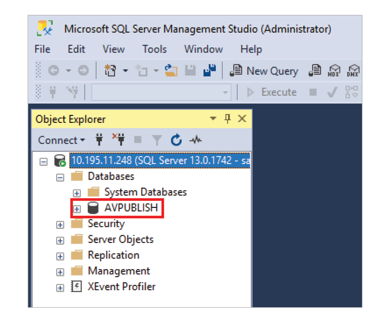The height and width of the screenshot is (321, 390).
Task: Collapse the Databases folder node
Action: coord(60,178)
